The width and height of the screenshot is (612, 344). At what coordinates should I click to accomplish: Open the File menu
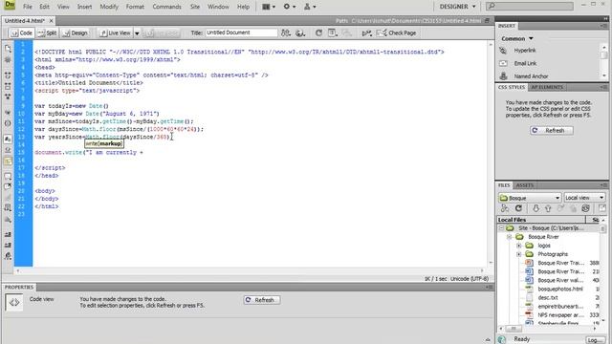(28, 7)
